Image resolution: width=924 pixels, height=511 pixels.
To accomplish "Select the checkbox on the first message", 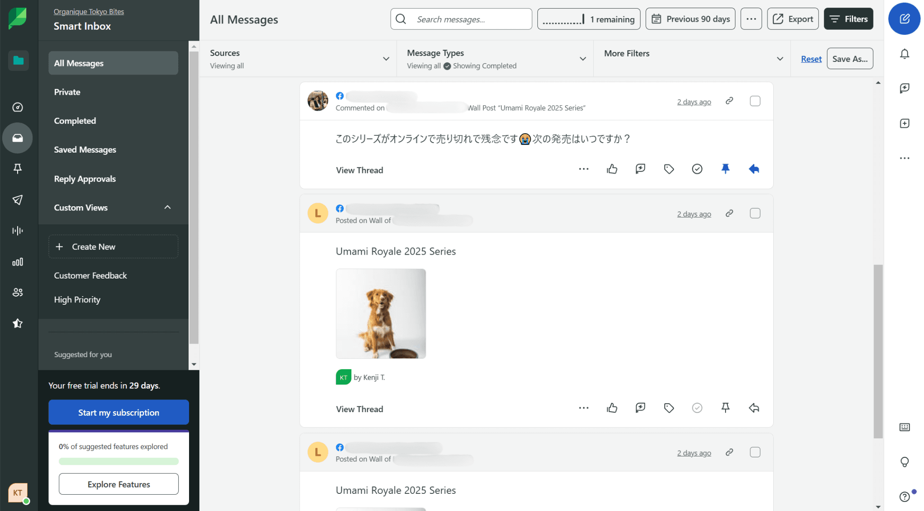I will 755,101.
